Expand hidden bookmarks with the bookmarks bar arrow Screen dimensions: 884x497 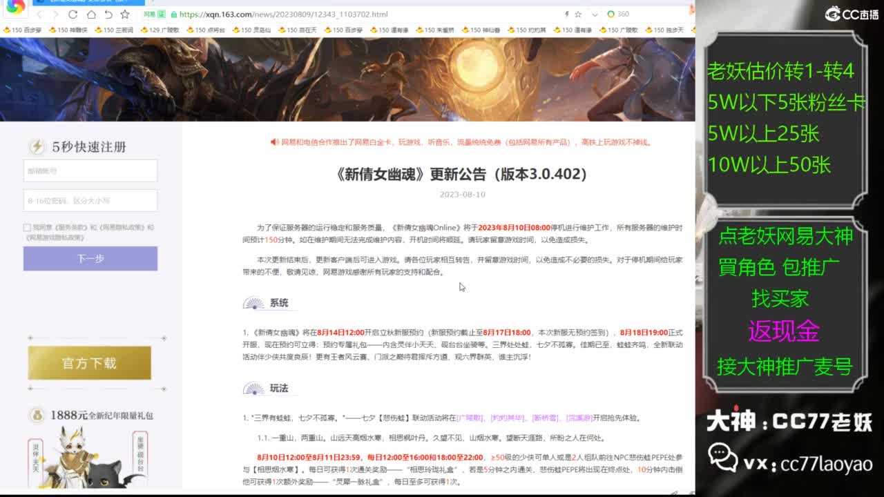coord(691,30)
